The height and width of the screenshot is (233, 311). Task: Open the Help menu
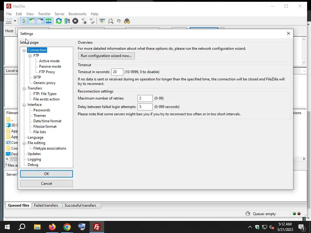click(x=95, y=14)
